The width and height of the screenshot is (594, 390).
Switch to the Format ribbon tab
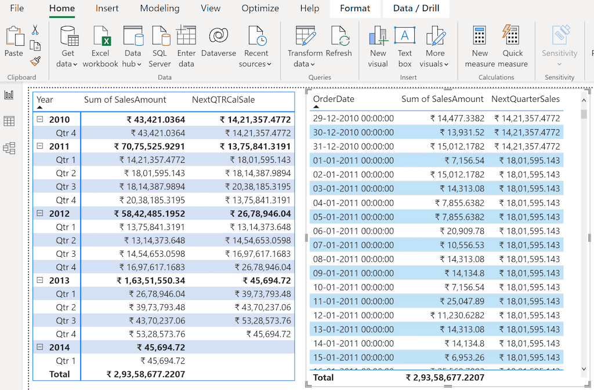pos(354,8)
